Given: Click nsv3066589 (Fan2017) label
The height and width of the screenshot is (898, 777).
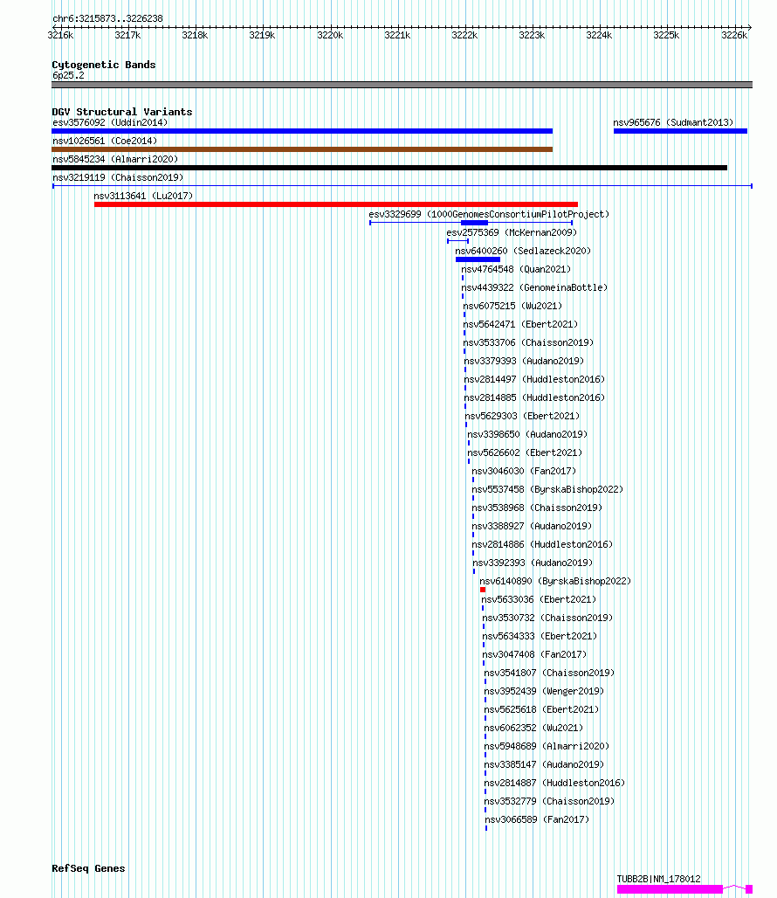Looking at the screenshot, I should (x=537, y=819).
